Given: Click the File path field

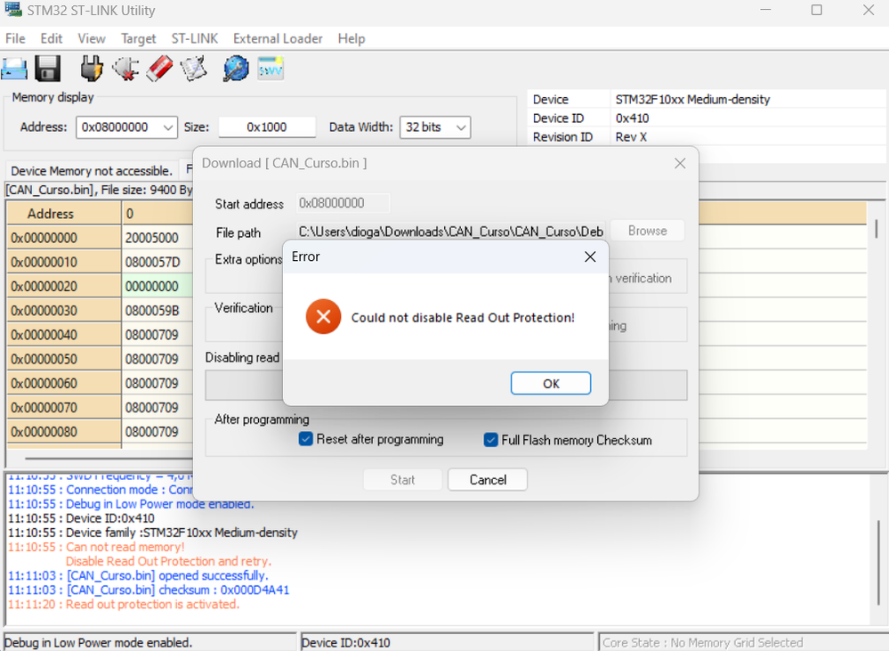Looking at the screenshot, I should (x=451, y=232).
